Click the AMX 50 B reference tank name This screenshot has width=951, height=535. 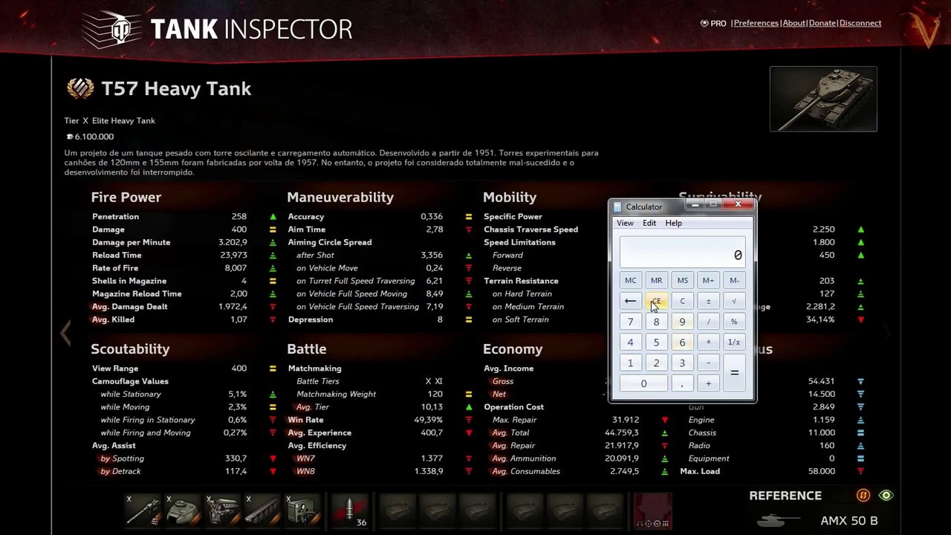click(x=849, y=521)
